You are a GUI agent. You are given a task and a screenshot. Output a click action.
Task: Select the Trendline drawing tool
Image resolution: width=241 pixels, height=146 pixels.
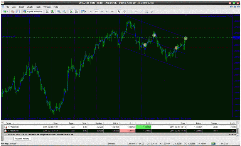tap(142, 12)
